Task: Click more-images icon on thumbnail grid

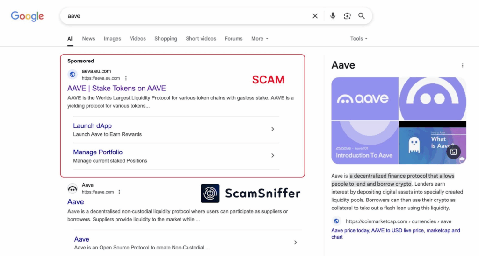Action: pyautogui.click(x=454, y=152)
